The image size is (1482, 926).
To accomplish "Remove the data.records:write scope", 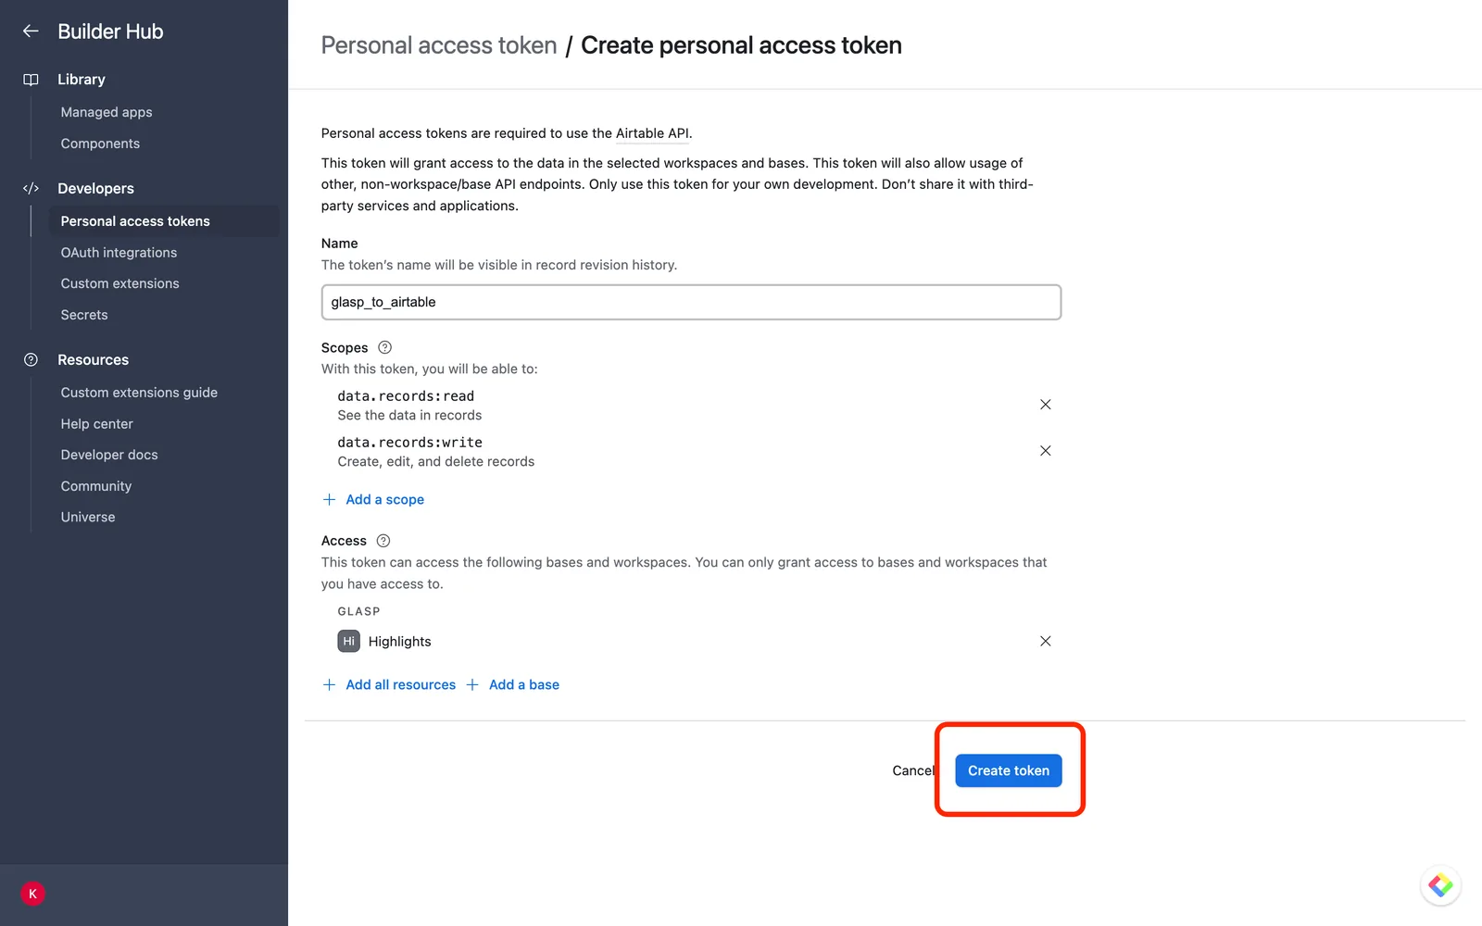I will coord(1045,451).
